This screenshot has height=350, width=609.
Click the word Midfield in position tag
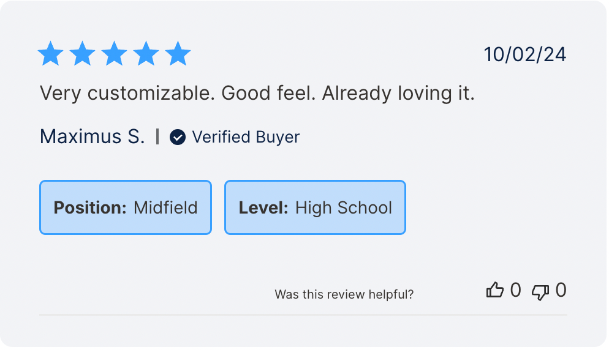[165, 207]
